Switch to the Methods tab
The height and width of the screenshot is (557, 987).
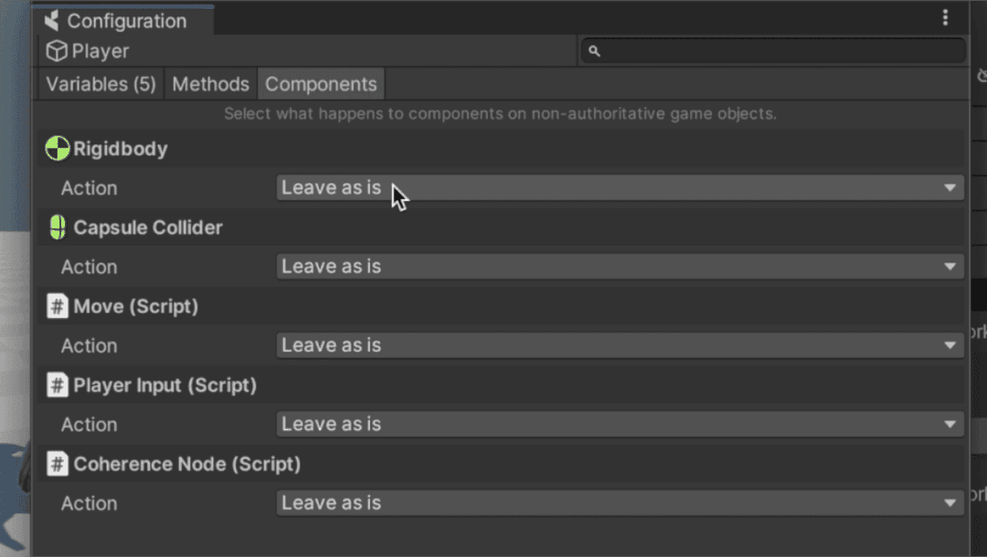[x=210, y=84]
